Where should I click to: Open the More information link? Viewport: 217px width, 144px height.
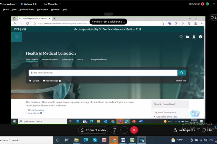pyautogui.click(x=36, y=110)
